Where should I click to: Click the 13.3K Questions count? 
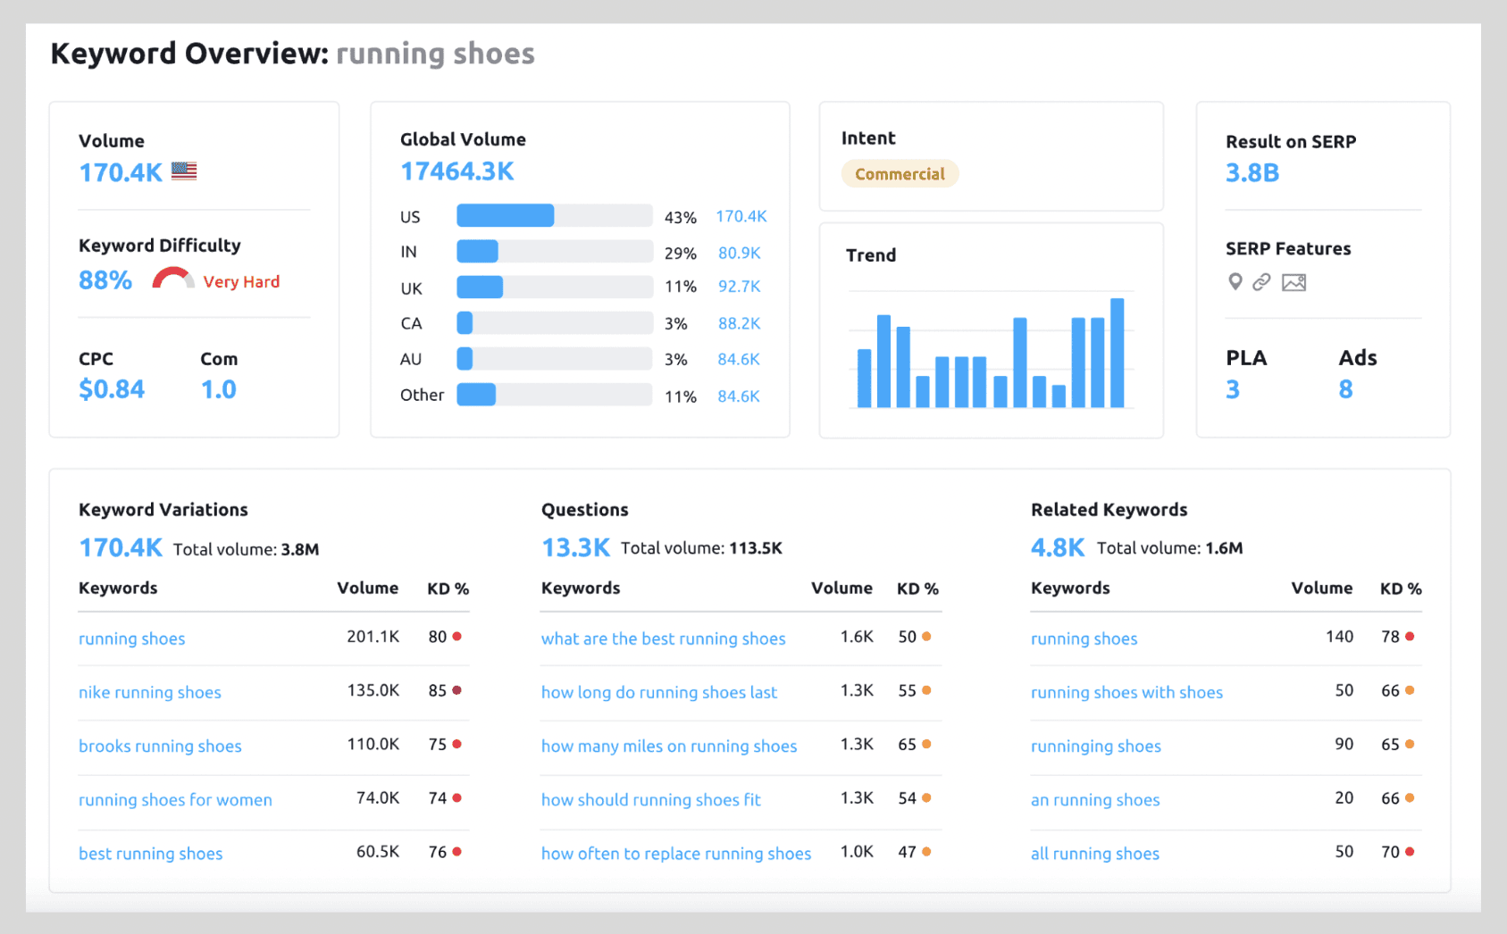pos(575,547)
